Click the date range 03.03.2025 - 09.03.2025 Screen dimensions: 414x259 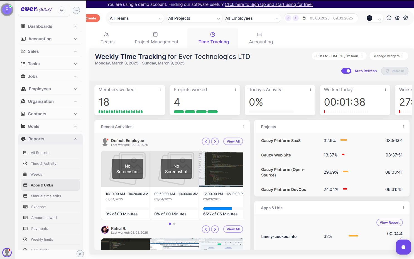point(331,18)
